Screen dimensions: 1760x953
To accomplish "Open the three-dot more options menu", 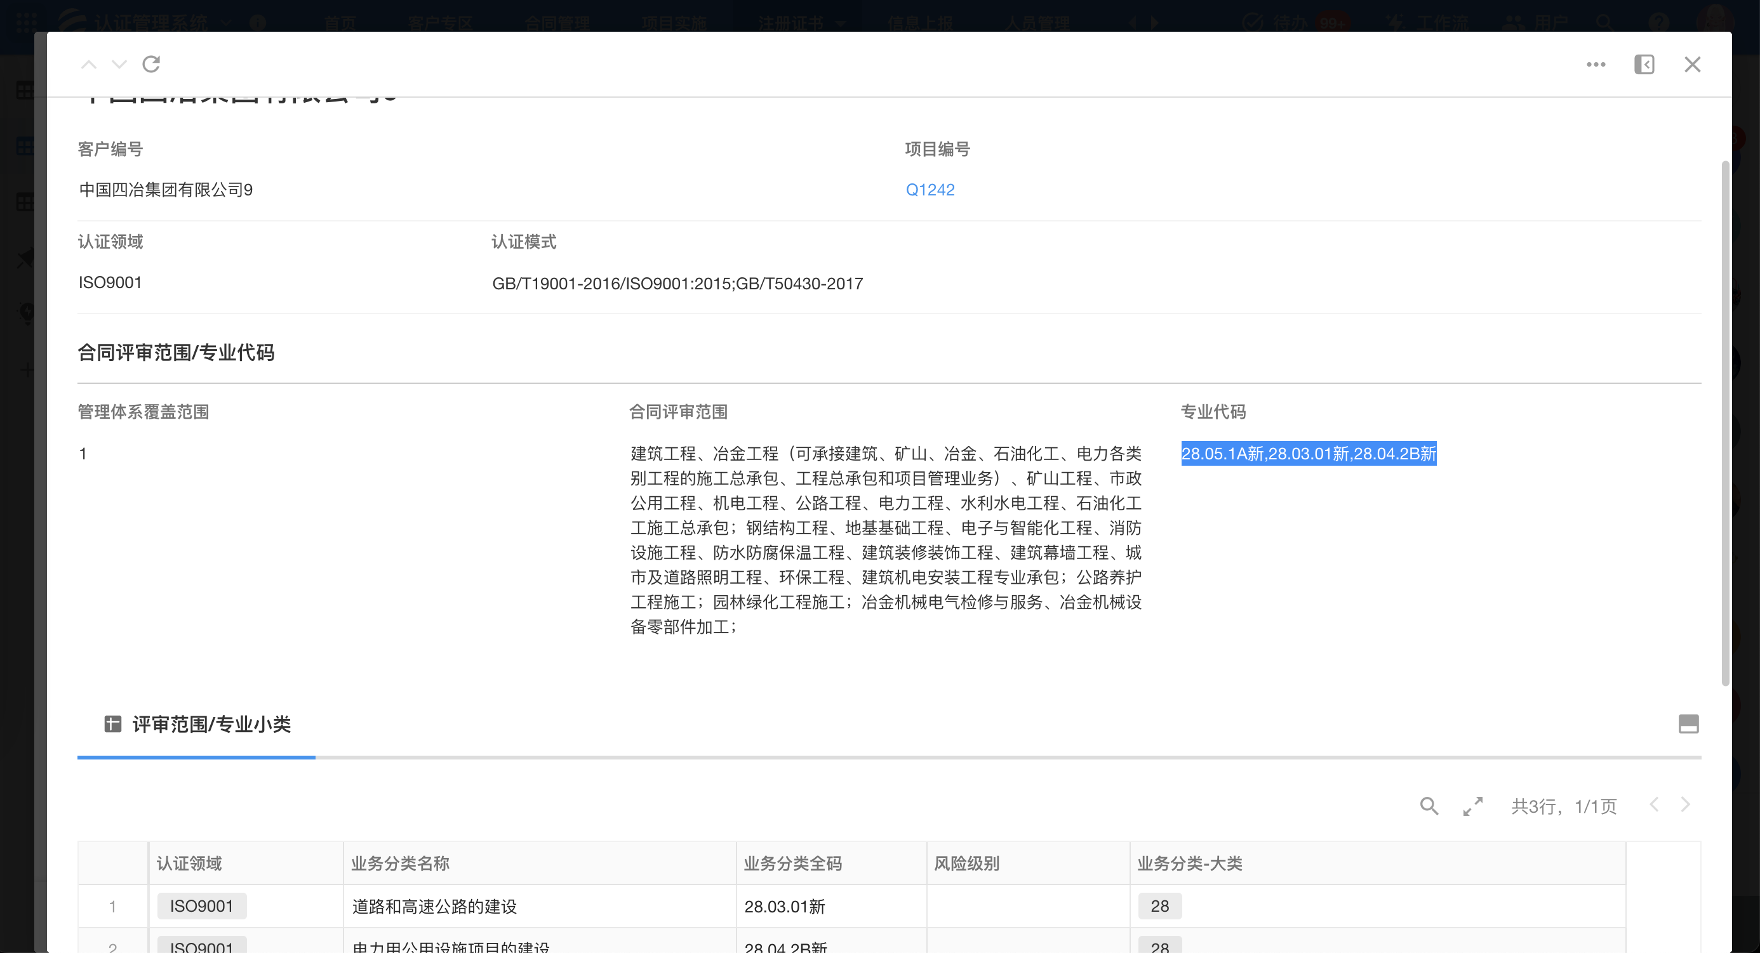I will click(x=1596, y=64).
